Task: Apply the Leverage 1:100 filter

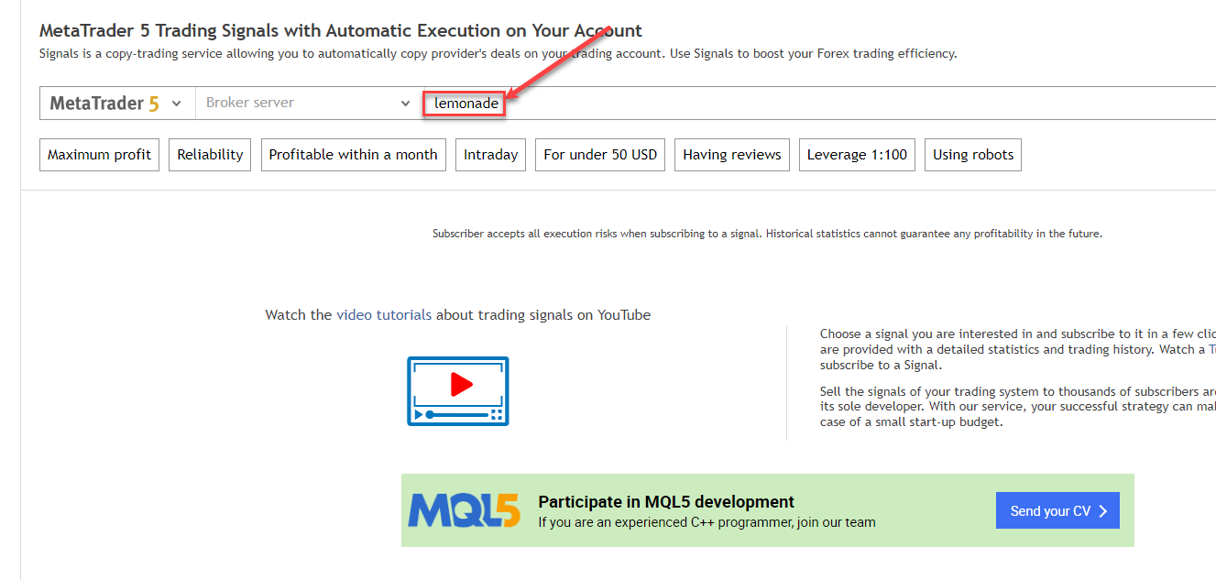Action: pyautogui.click(x=857, y=155)
